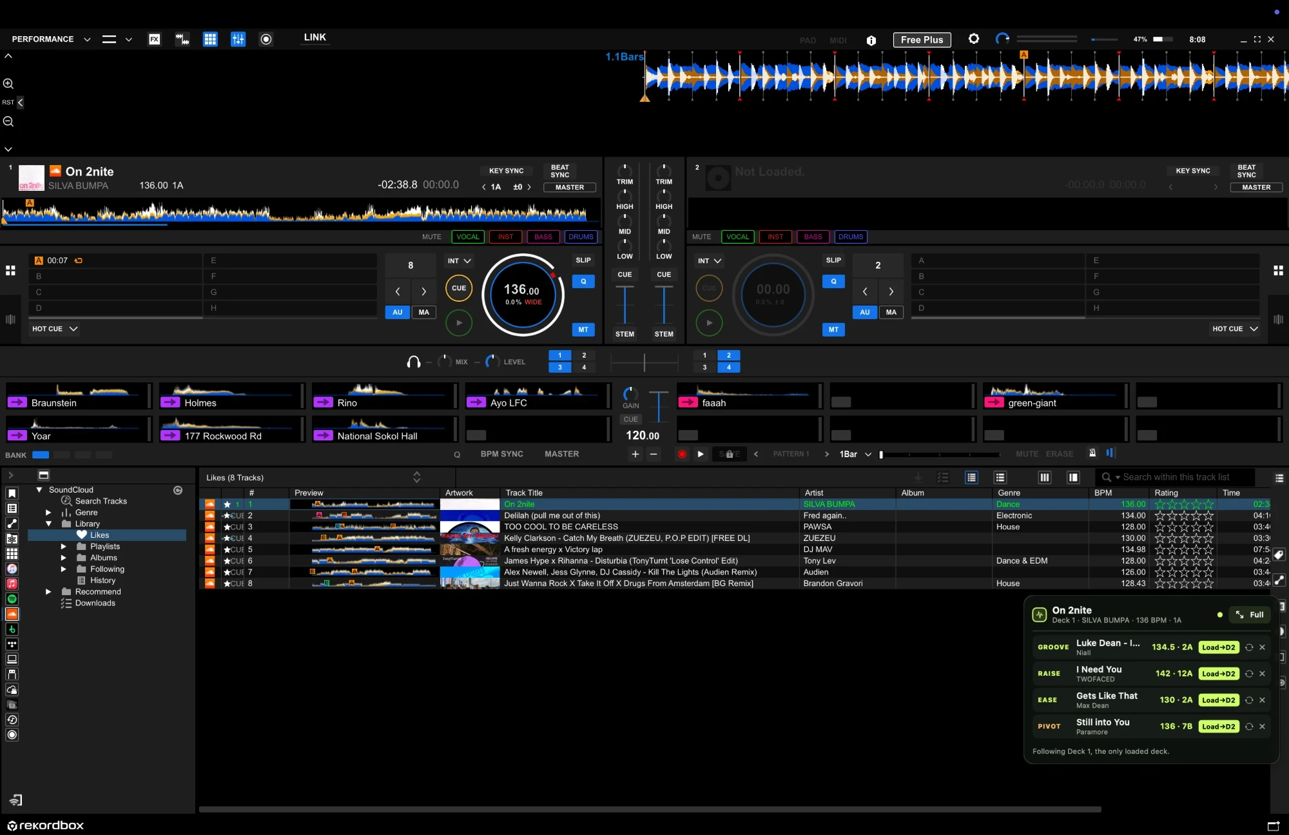The width and height of the screenshot is (1289, 835).
Task: Expand the Genre tree node
Action: click(x=48, y=513)
